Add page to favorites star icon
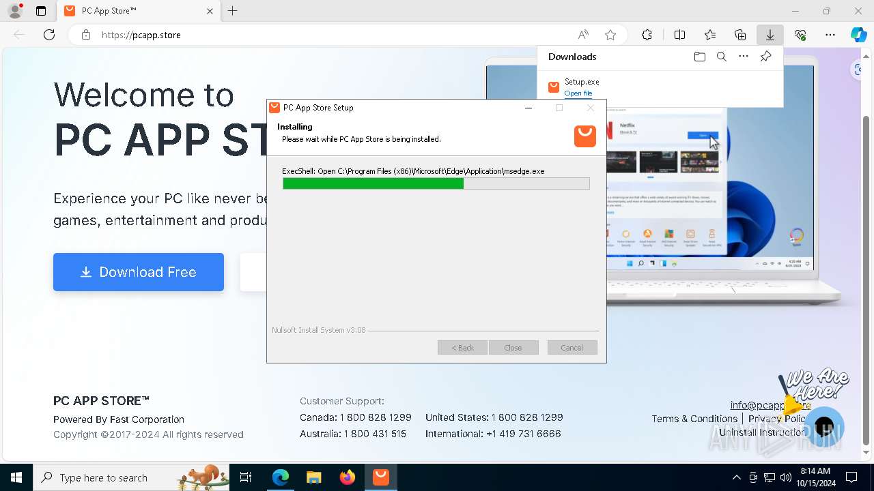The image size is (874, 491). (x=610, y=35)
